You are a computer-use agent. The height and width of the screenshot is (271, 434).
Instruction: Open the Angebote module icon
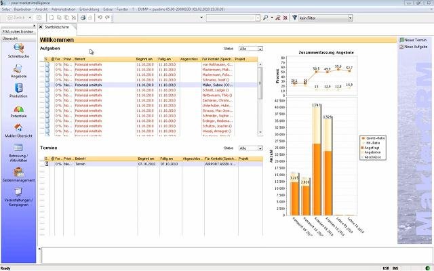18,68
